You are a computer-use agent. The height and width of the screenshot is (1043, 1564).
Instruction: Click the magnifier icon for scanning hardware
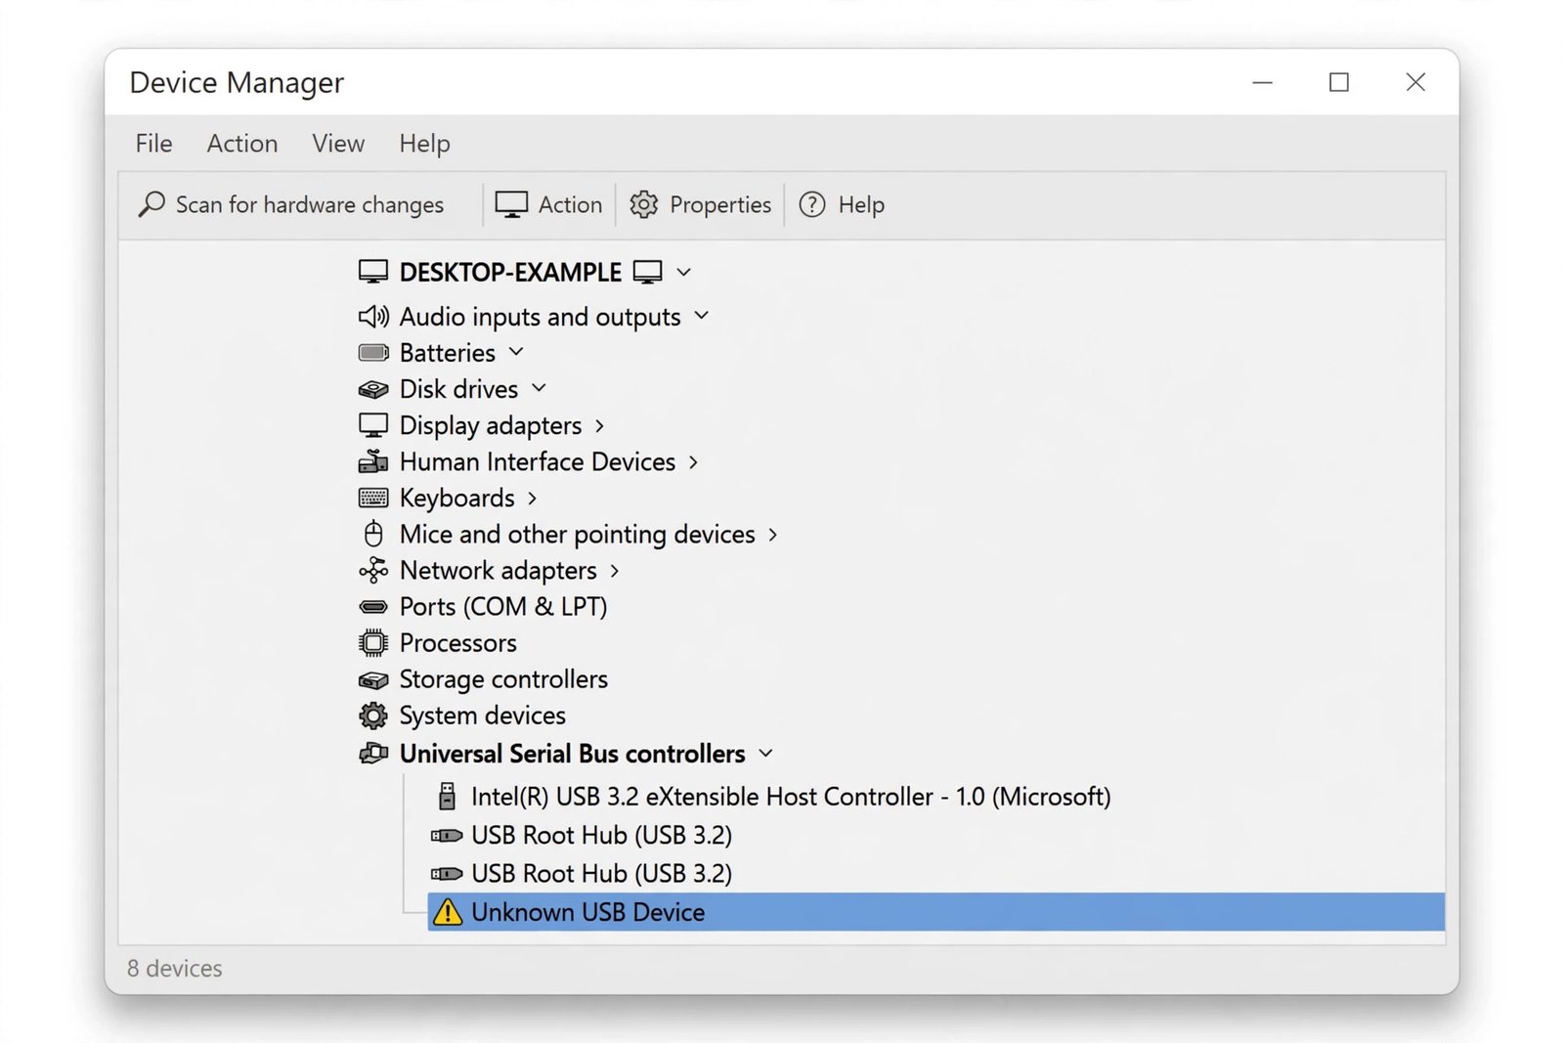click(x=152, y=204)
